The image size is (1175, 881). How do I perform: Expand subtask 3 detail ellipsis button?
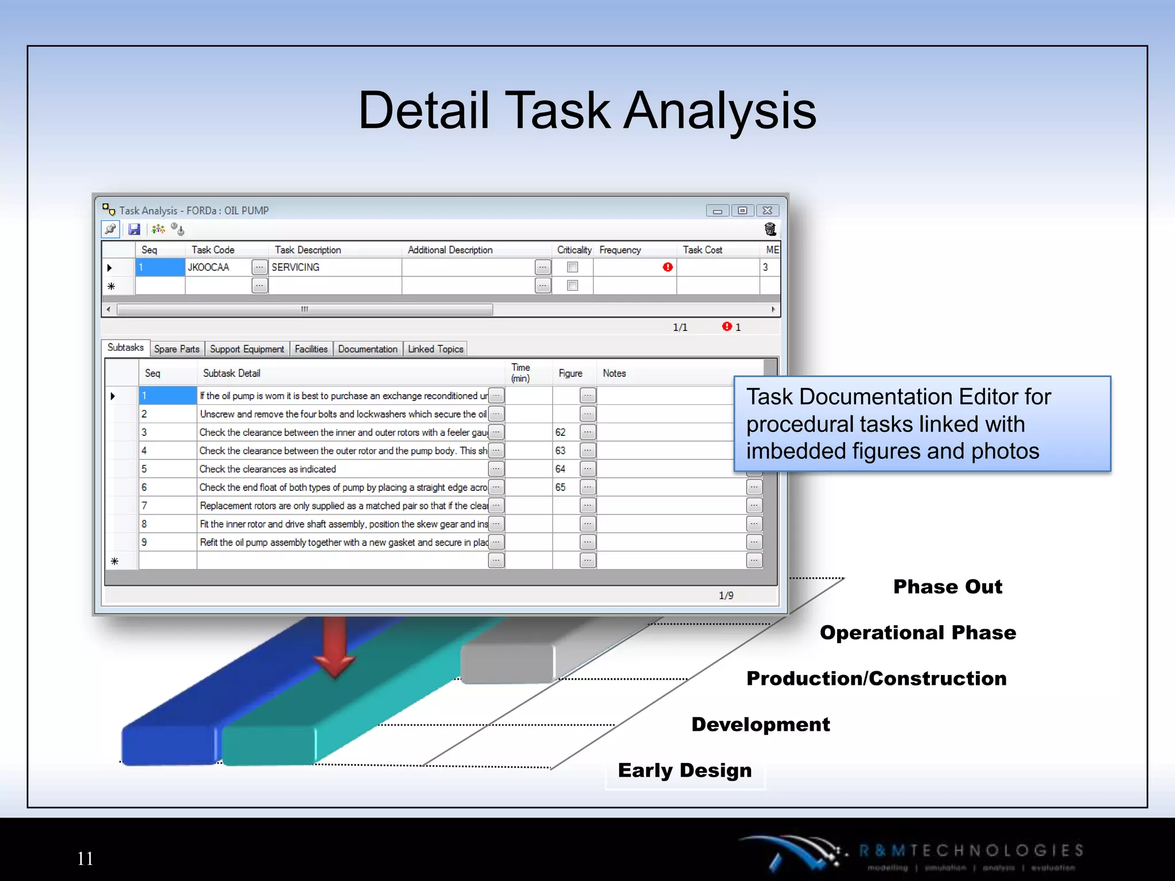click(496, 432)
